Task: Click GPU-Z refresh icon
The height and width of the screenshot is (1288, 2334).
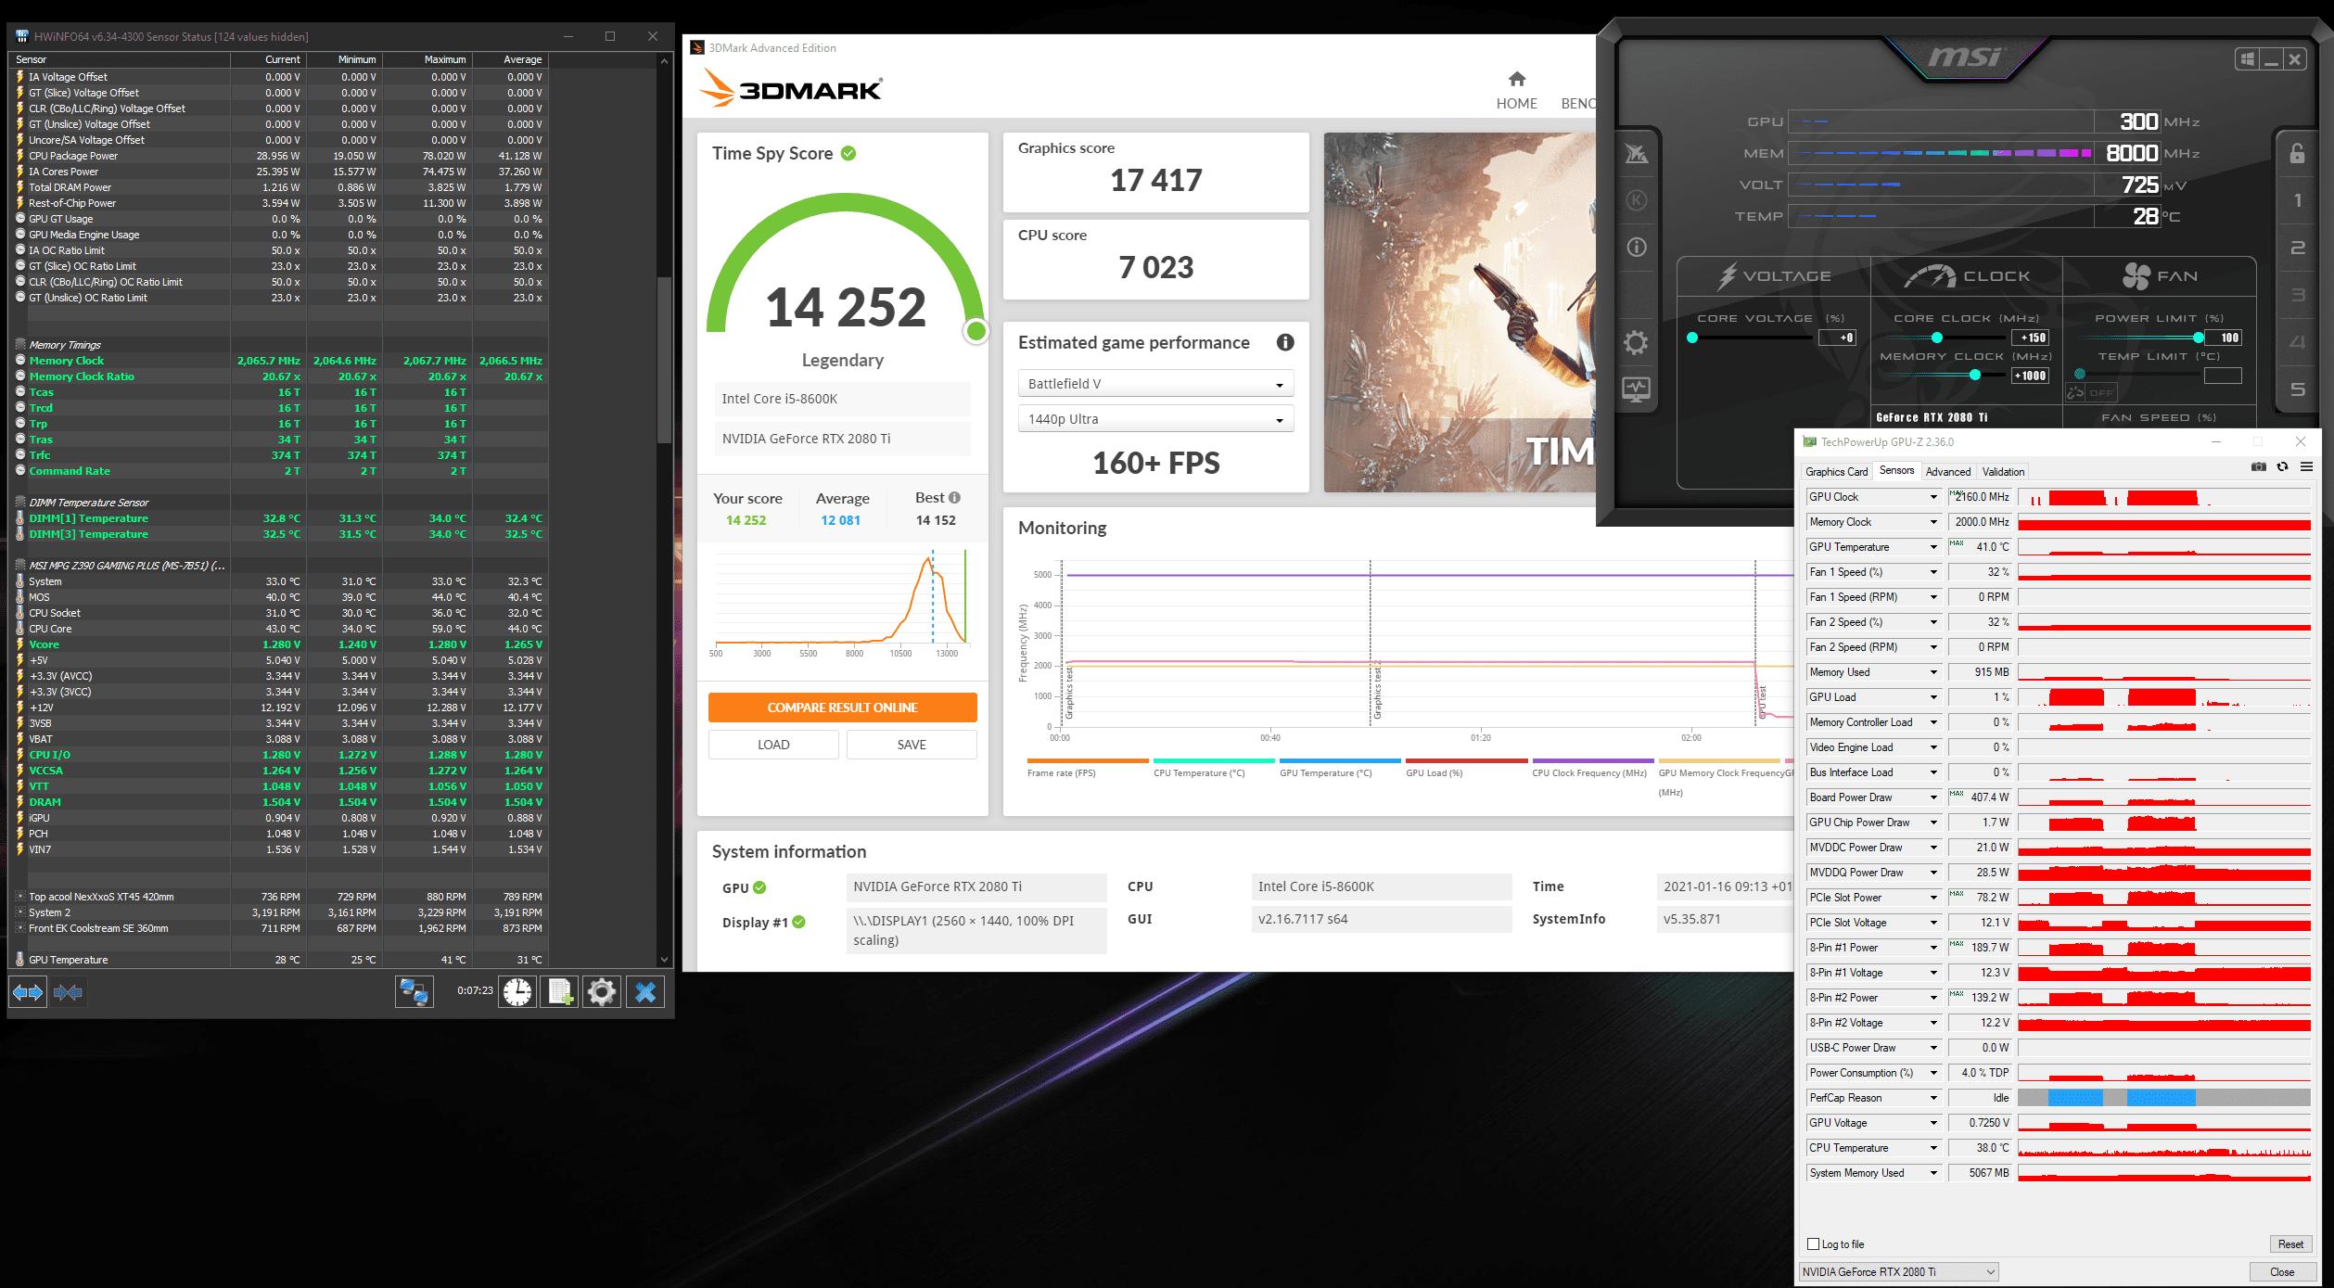Action: [2282, 466]
